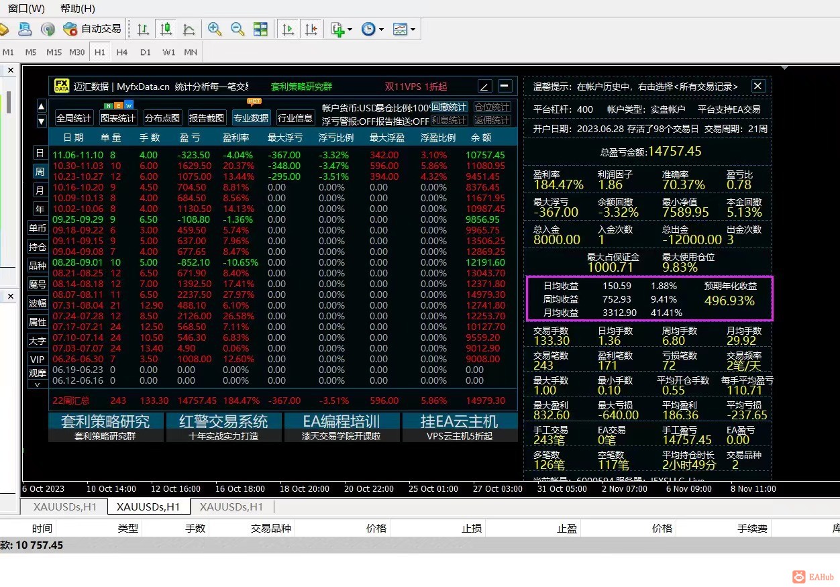Open 全局统计 statistics
The image size is (840, 587).
(x=74, y=118)
